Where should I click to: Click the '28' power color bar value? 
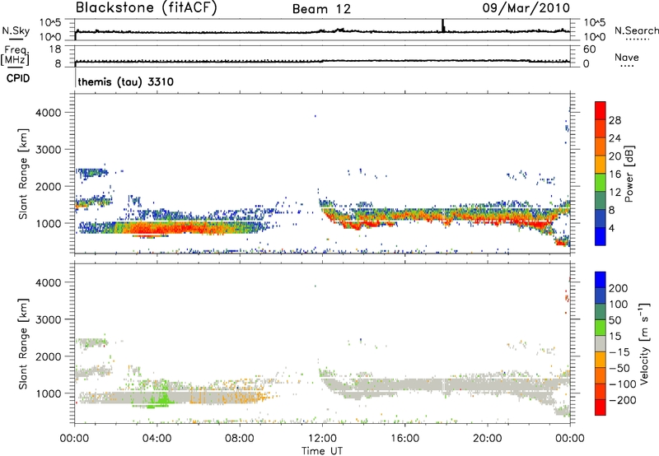pos(615,120)
